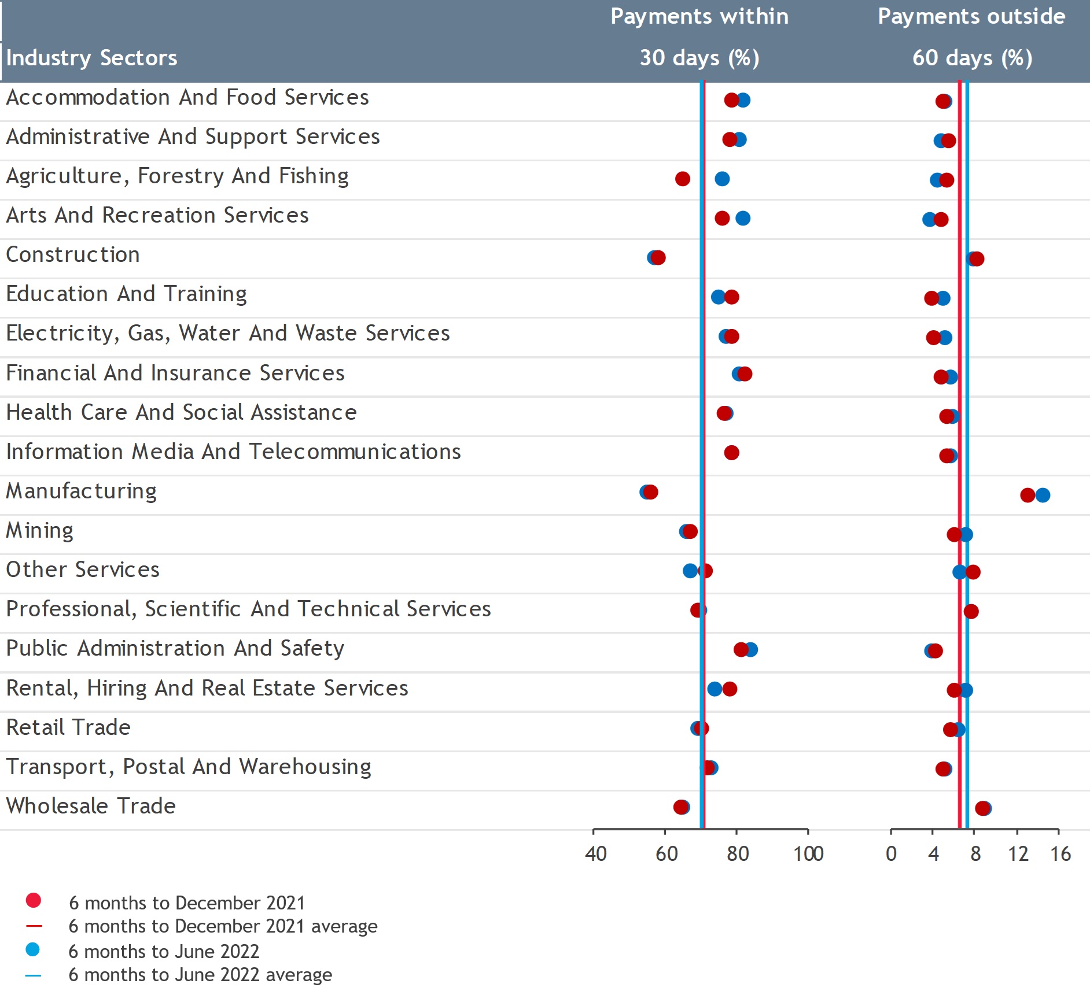
Task: Select Manufacturing's red dot in the outside 60 days chart
Action: (1027, 495)
